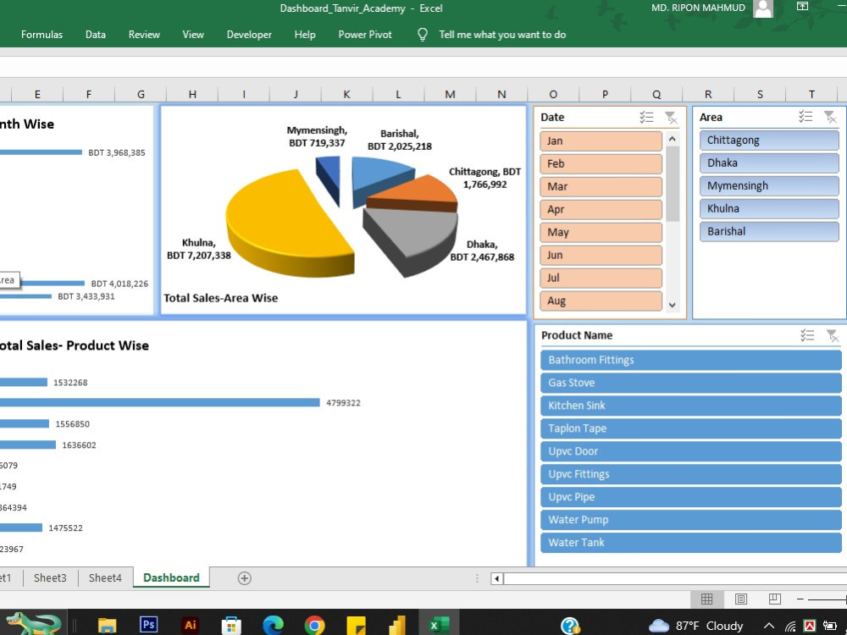
Task: Select Feb in the Date slicer
Action: click(601, 163)
